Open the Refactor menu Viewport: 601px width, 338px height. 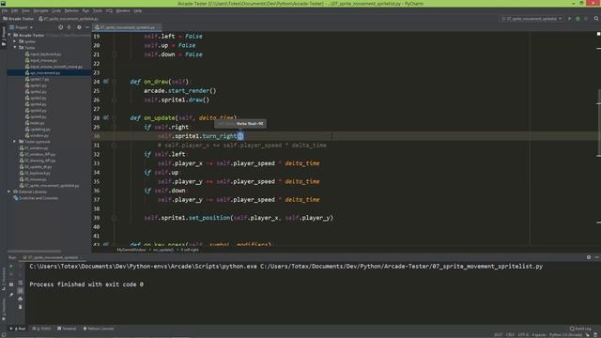coord(71,10)
